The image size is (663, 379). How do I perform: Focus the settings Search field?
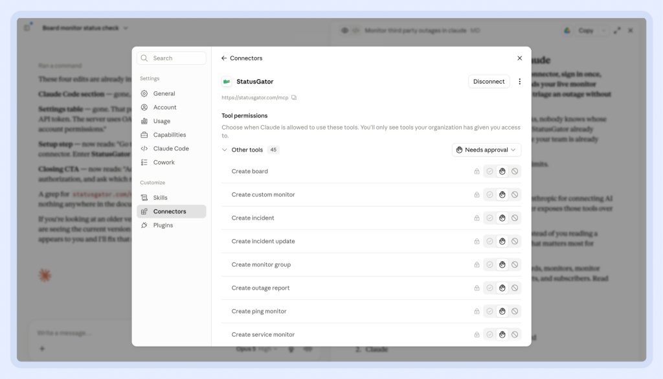(x=171, y=58)
